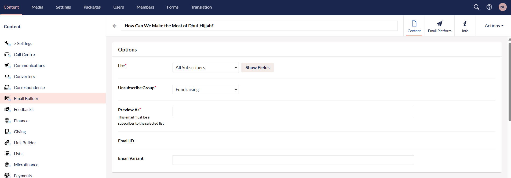Click the Content sidebar heading
This screenshot has height=178, width=511.
coord(12,27)
